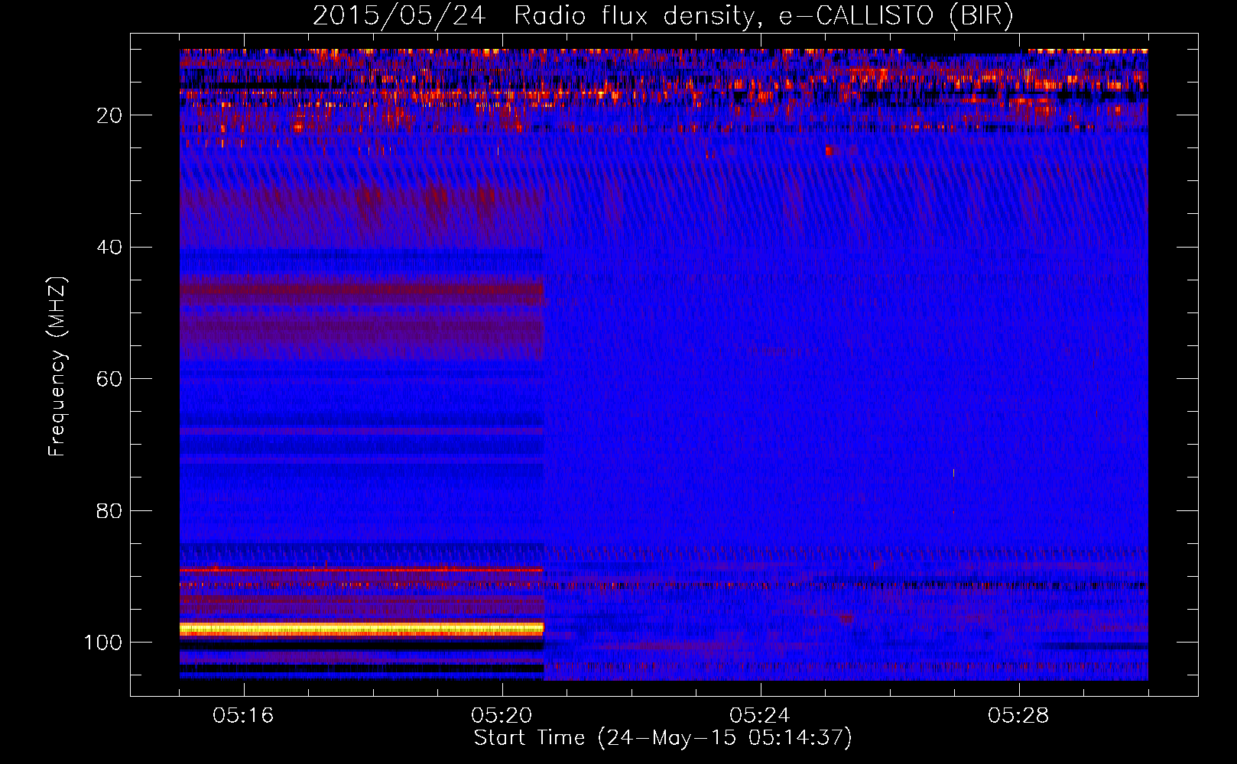Click the 20 MHz frequency tick label
This screenshot has height=764, width=1237.
tap(109, 115)
